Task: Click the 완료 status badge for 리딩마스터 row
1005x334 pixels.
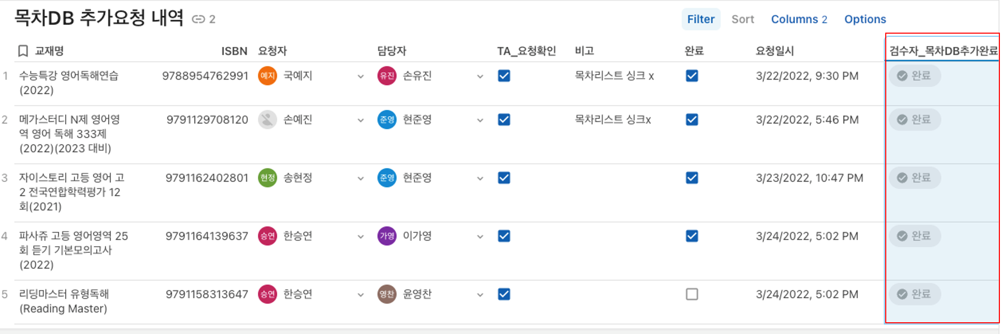Action: point(914,294)
